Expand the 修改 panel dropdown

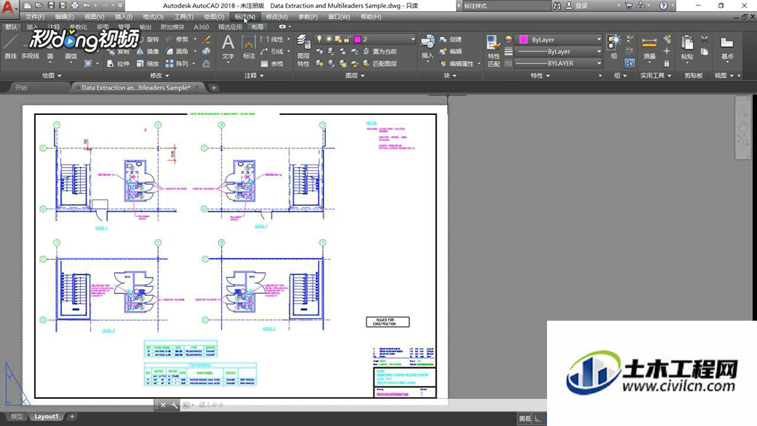point(160,76)
